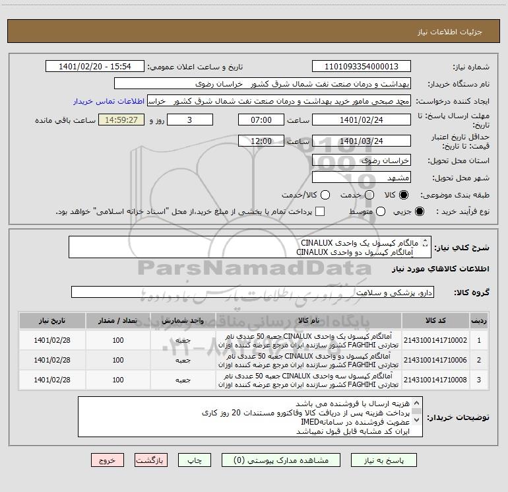
Task: Click the بازگشت back button
Action: click(x=151, y=460)
